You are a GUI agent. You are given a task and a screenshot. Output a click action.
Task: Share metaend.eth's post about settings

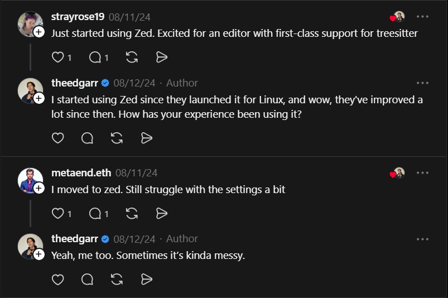[161, 213]
